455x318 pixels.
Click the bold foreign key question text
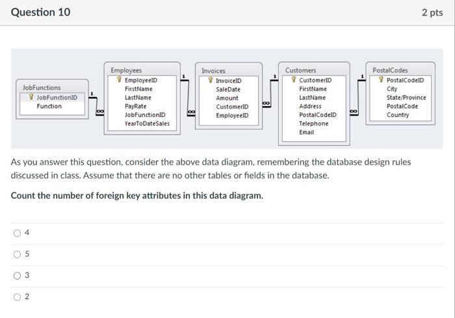click(137, 196)
